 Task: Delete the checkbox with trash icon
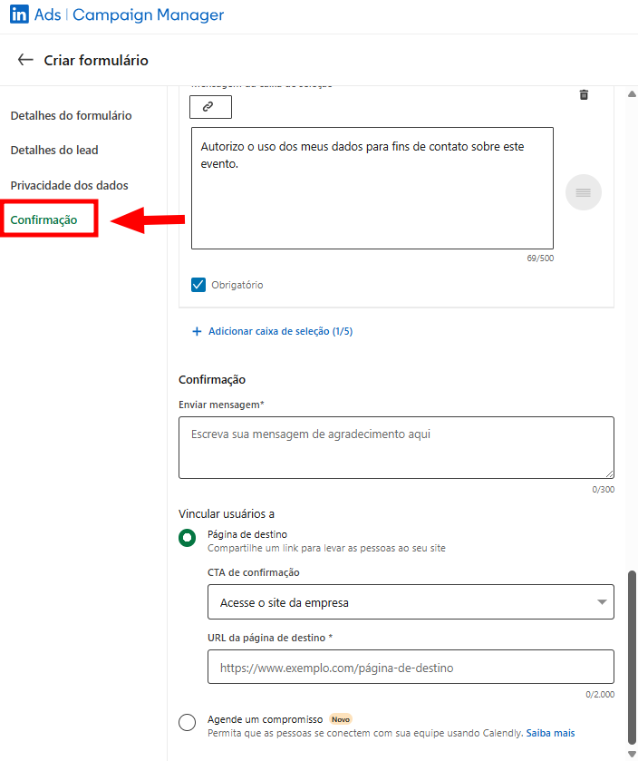click(x=584, y=95)
